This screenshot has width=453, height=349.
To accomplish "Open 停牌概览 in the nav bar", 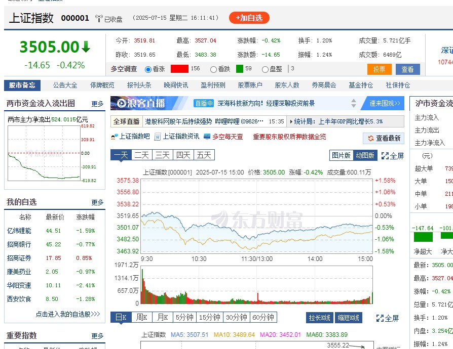I will pos(102,85).
